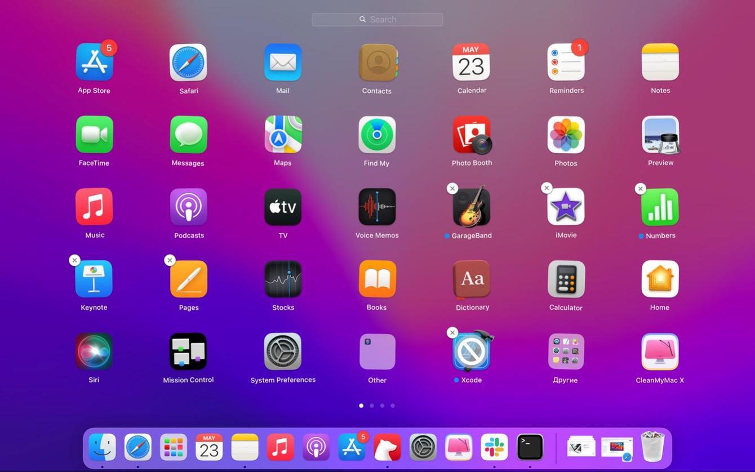
Task: Open Finder from the Dock
Action: click(102, 447)
